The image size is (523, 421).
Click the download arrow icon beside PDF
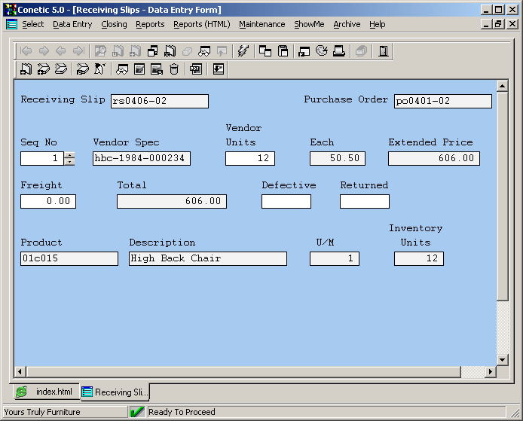tap(219, 69)
